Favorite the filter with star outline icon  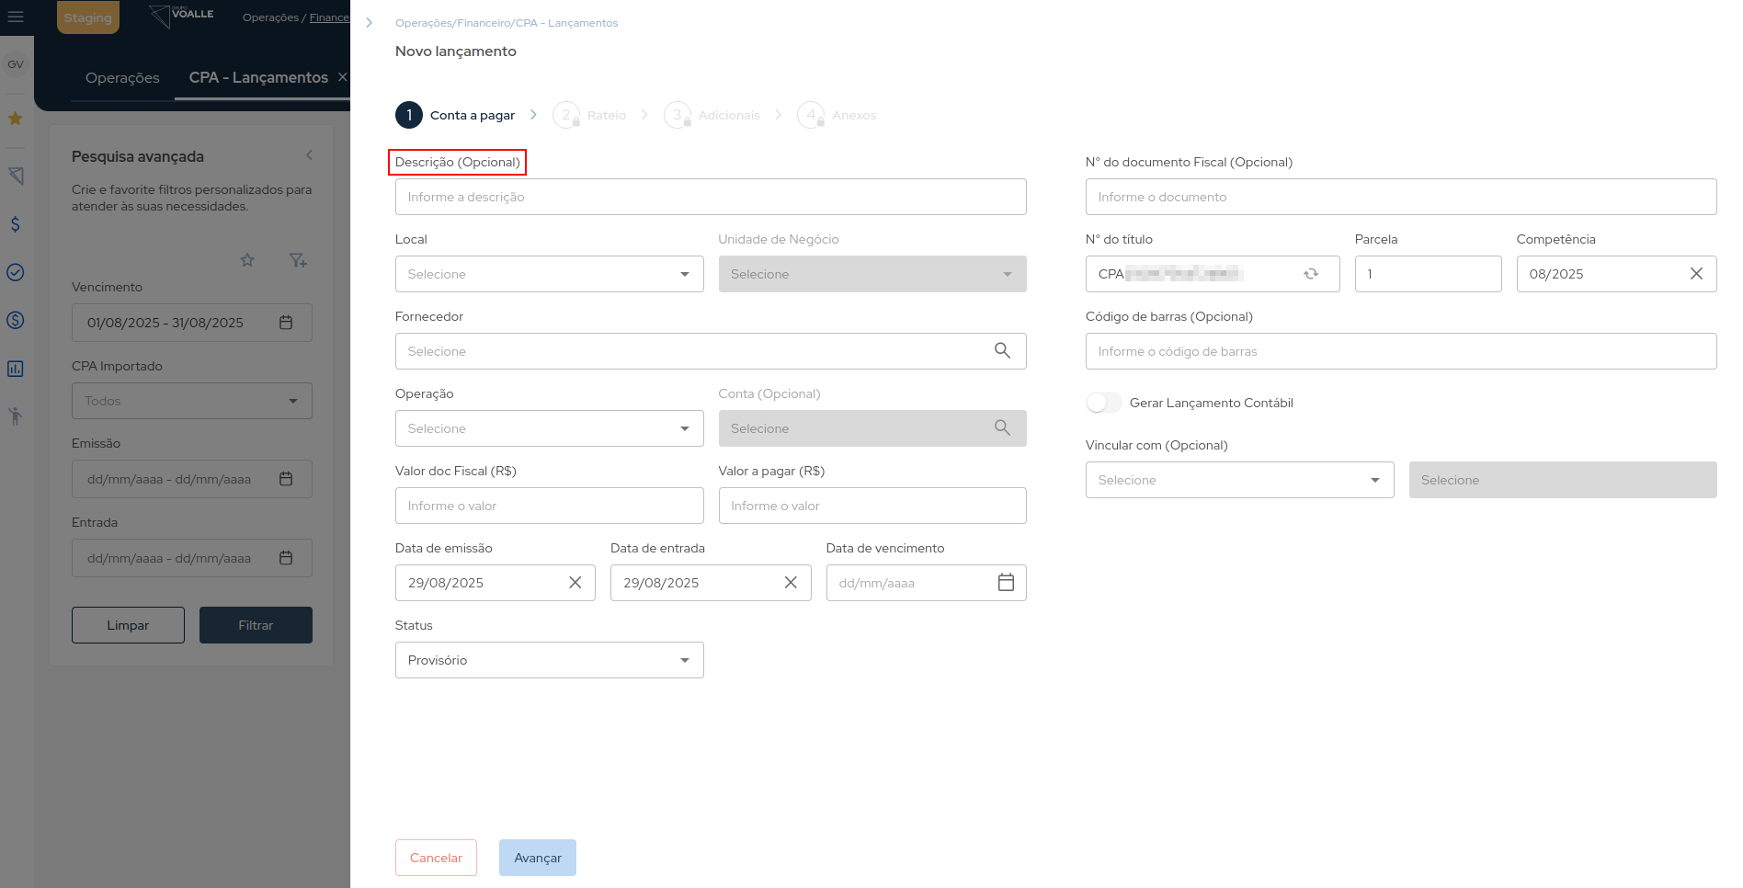(247, 260)
